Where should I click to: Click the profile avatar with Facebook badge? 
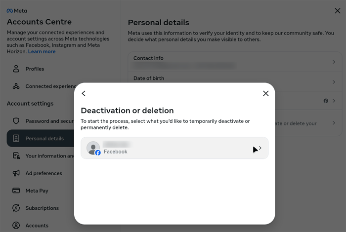tap(93, 148)
